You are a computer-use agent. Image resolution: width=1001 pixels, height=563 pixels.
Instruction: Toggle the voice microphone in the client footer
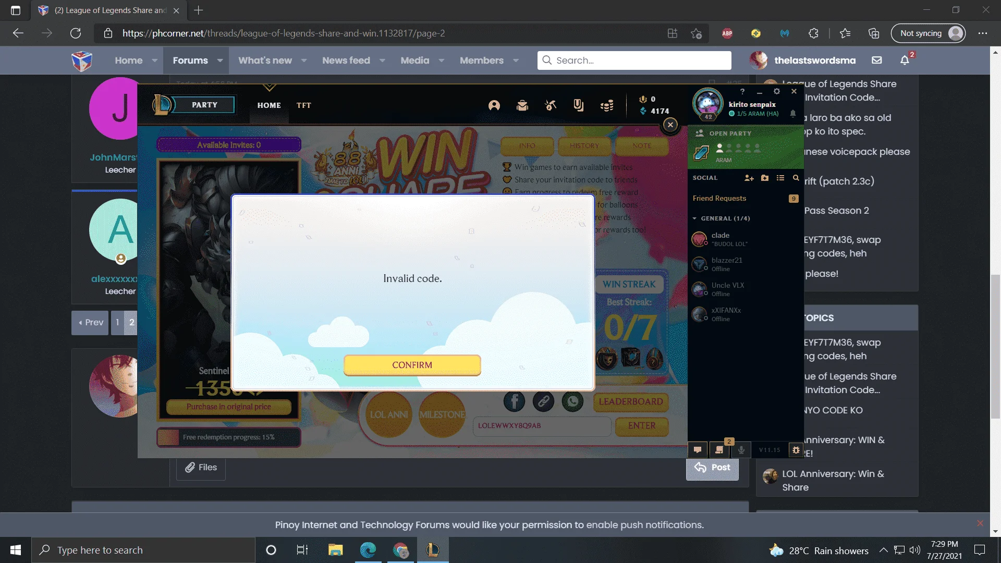click(x=741, y=450)
